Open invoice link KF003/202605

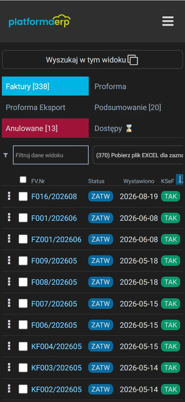56,368
